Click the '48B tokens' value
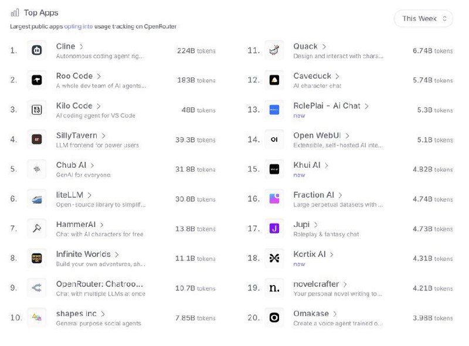The height and width of the screenshot is (346, 469). point(198,110)
